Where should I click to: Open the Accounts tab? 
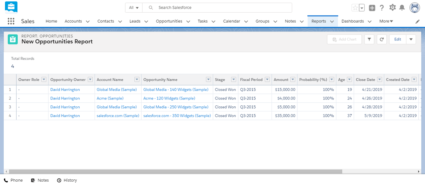pos(73,21)
